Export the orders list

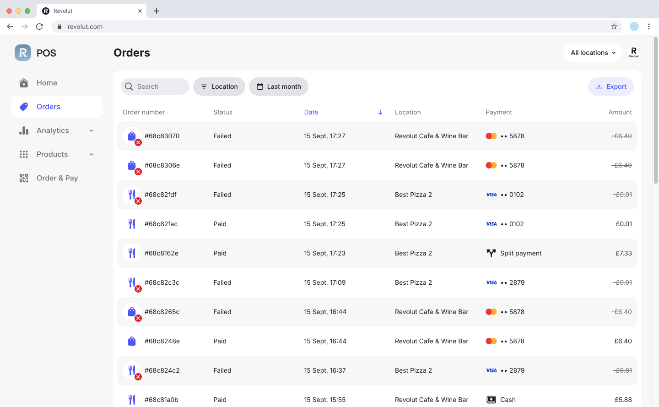click(x=610, y=87)
